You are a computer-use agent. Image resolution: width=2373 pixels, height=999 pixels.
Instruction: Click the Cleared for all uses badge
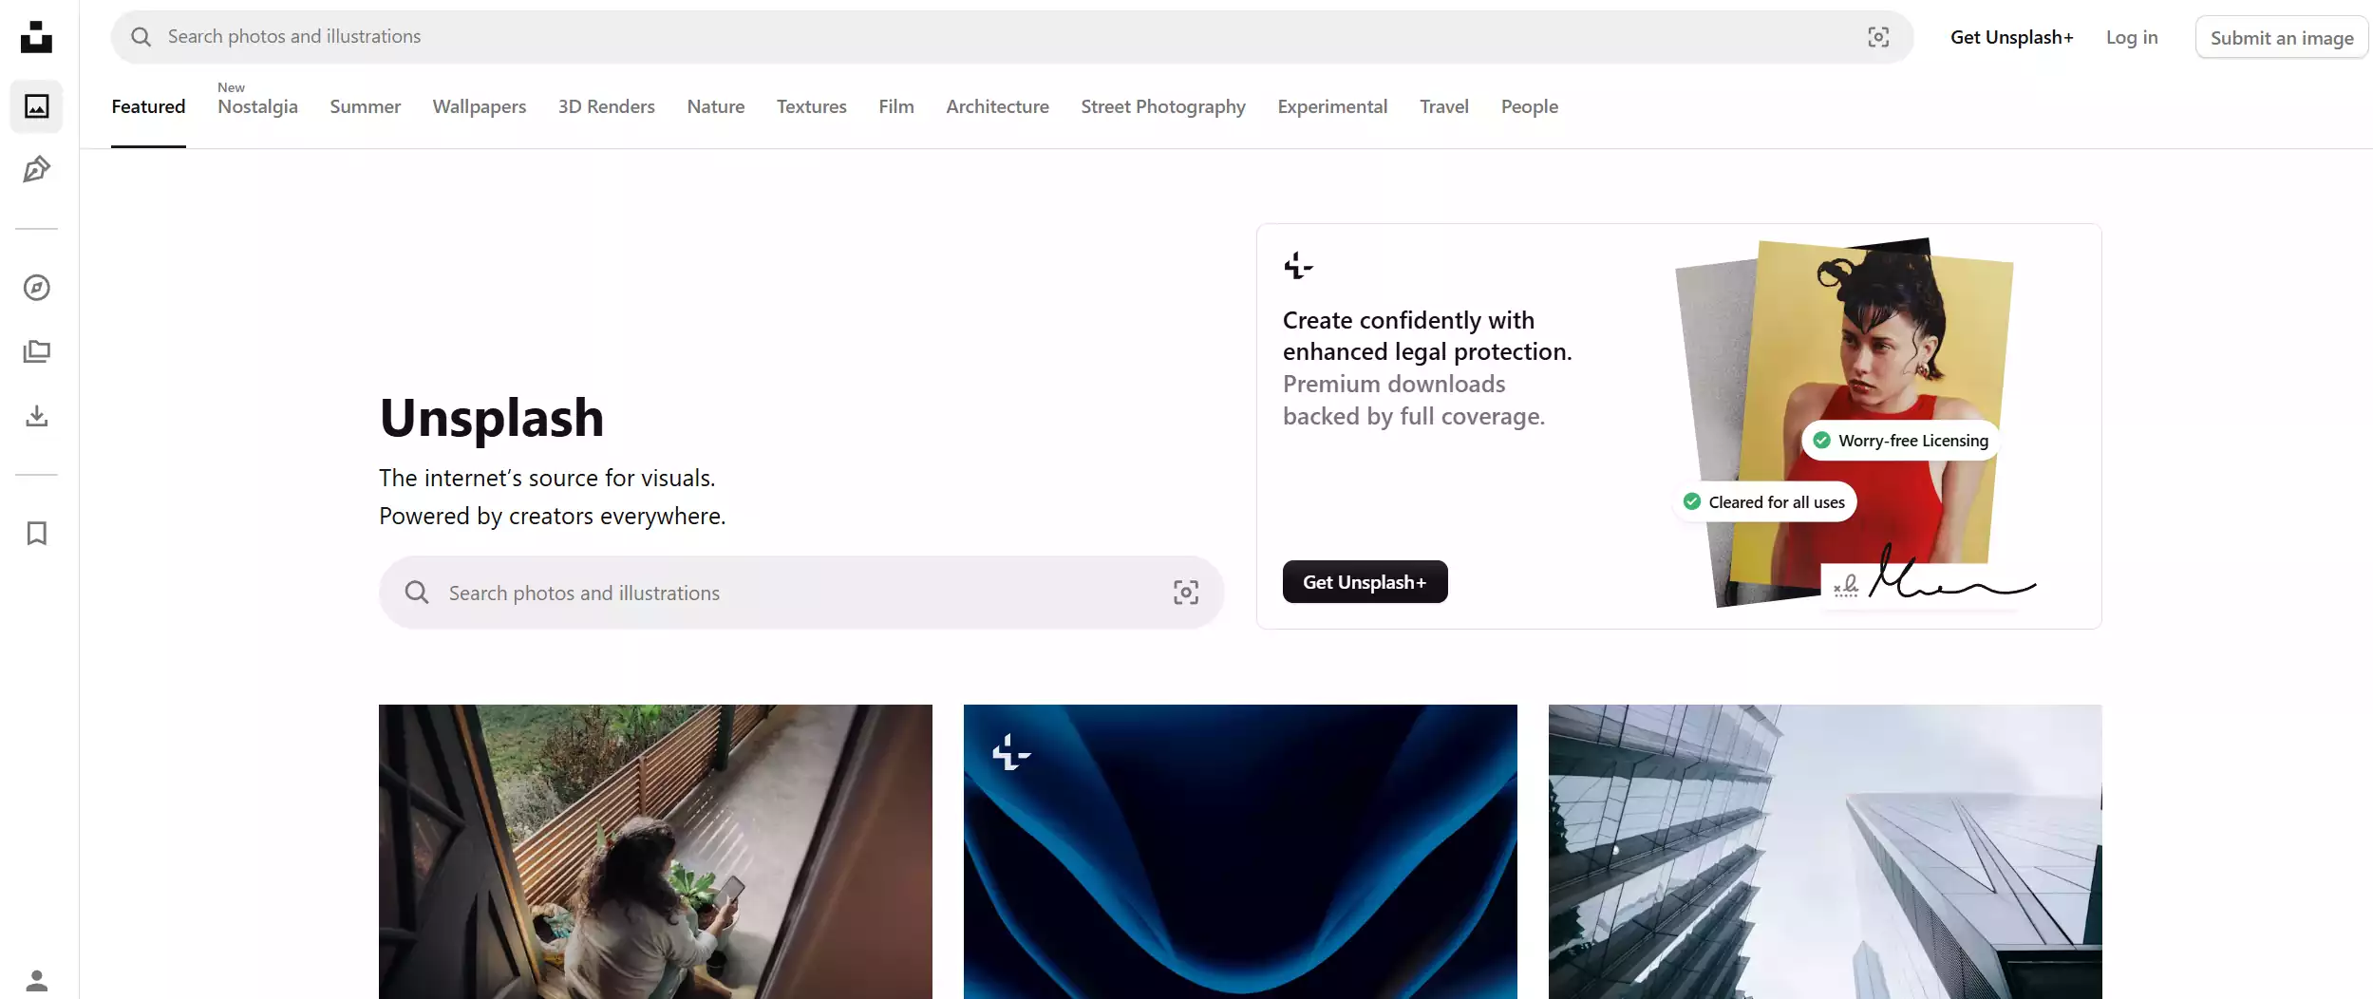pyautogui.click(x=1764, y=501)
